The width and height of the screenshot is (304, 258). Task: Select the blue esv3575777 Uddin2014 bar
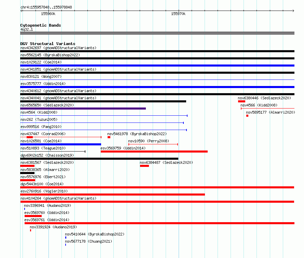pos(157,87)
